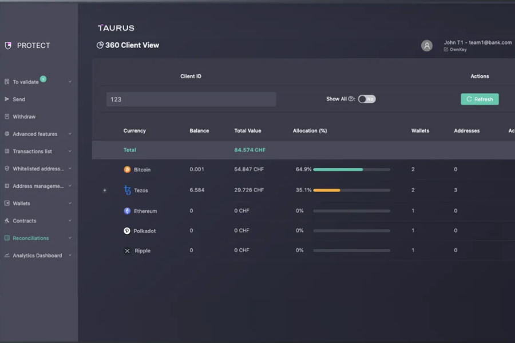This screenshot has width=515, height=343.
Task: Click the Allocation (%) column header
Action: pos(310,131)
